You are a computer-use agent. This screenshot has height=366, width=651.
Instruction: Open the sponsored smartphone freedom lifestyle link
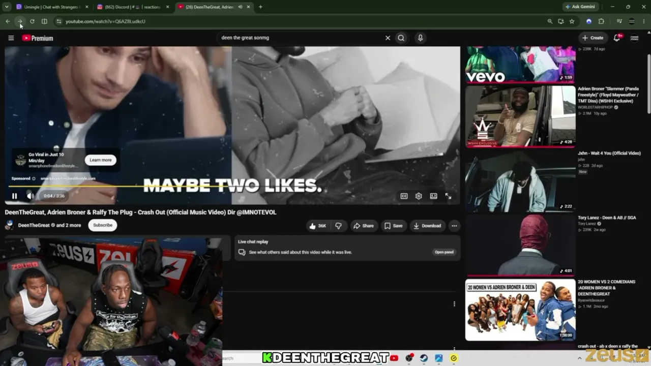coord(68,178)
